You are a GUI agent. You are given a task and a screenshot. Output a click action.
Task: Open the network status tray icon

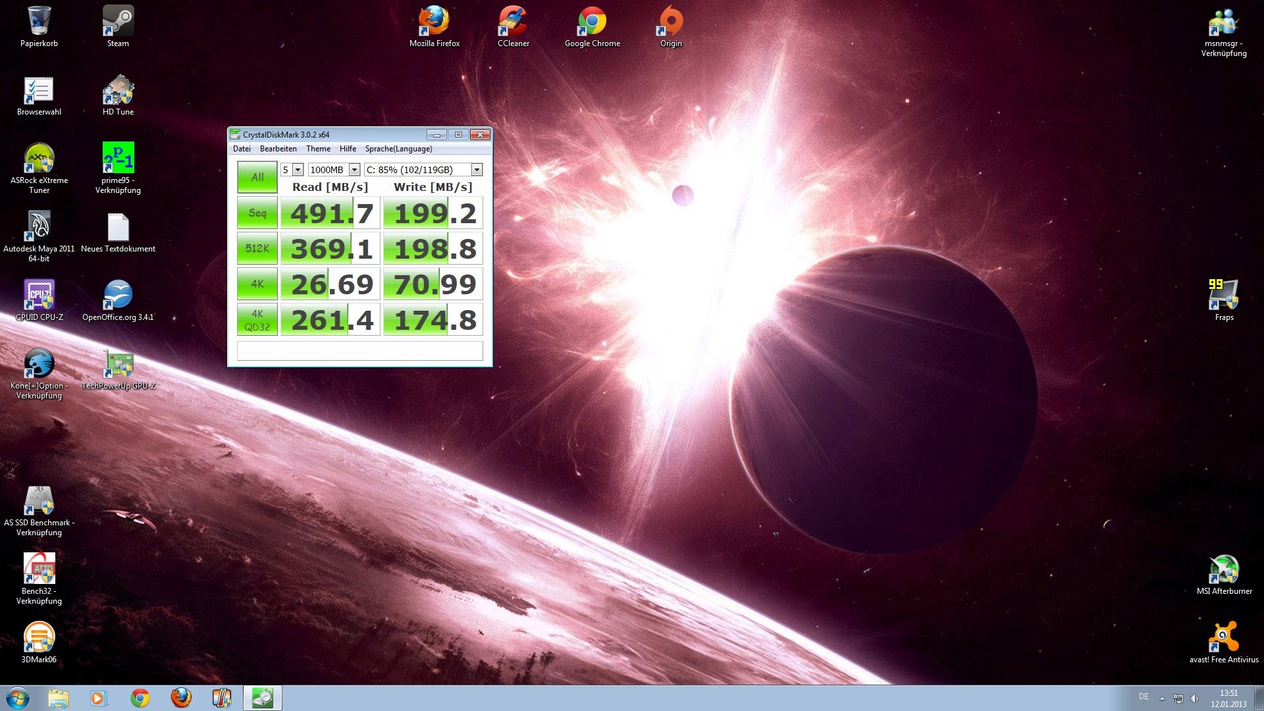coord(1178,698)
